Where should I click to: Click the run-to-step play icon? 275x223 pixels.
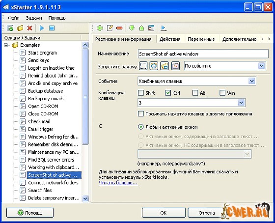[x=164, y=28]
